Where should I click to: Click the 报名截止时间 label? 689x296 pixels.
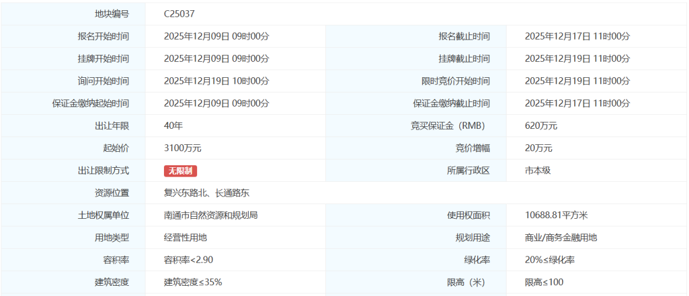[464, 36]
